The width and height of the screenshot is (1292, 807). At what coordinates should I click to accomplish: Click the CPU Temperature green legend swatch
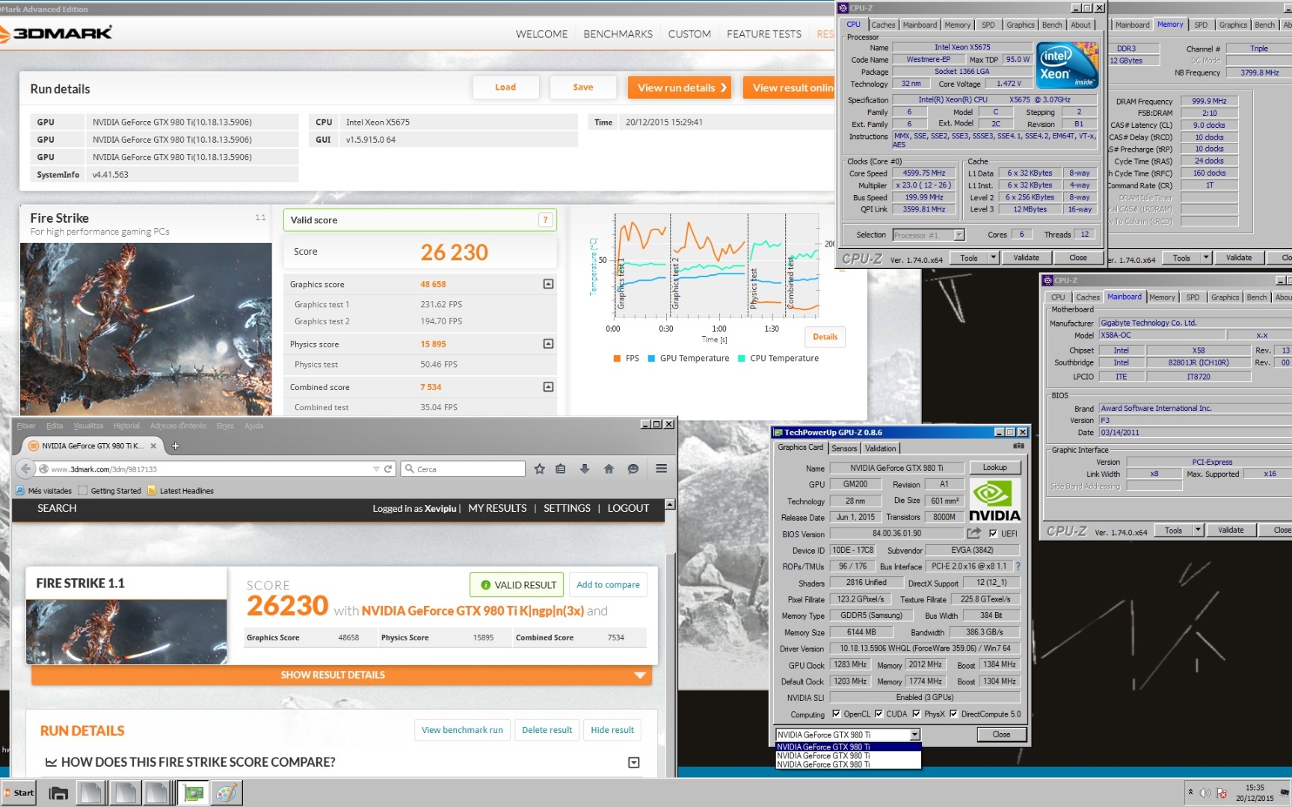741,359
